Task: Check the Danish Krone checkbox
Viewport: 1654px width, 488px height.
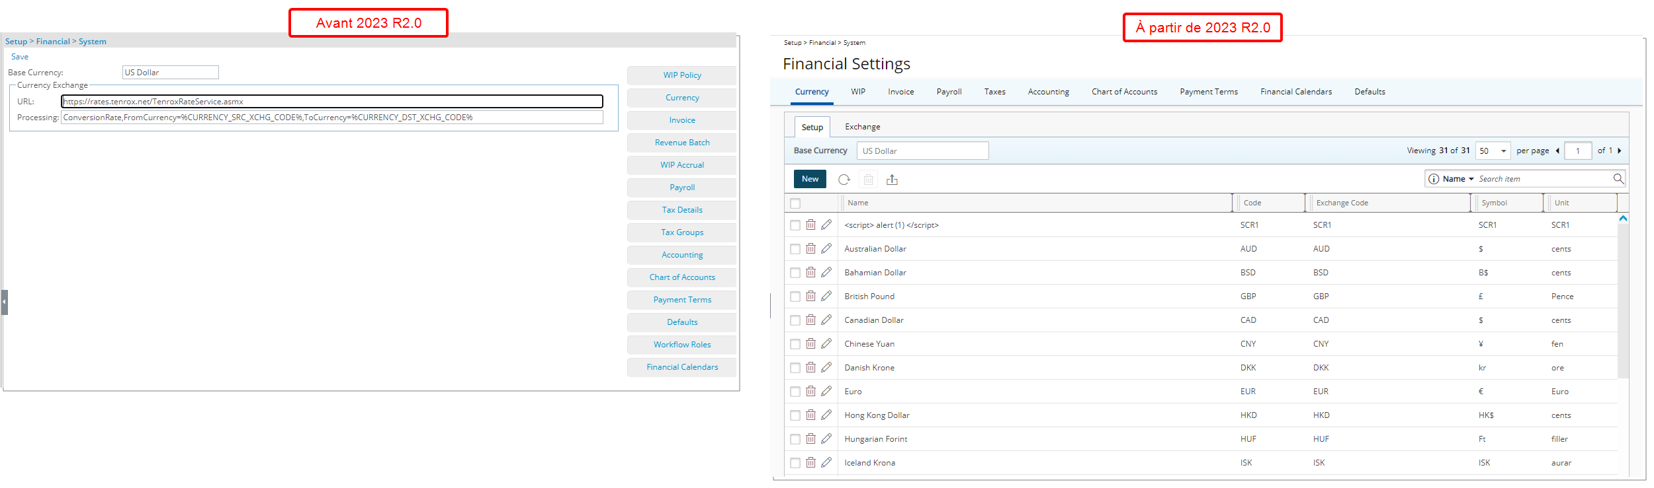Action: pos(795,368)
